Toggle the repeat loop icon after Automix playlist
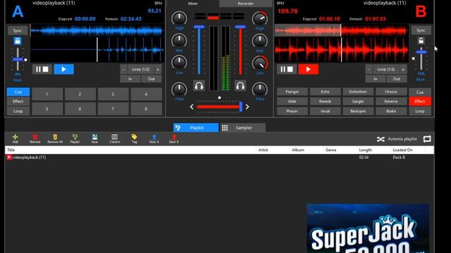The width and height of the screenshot is (451, 253). pos(427,139)
